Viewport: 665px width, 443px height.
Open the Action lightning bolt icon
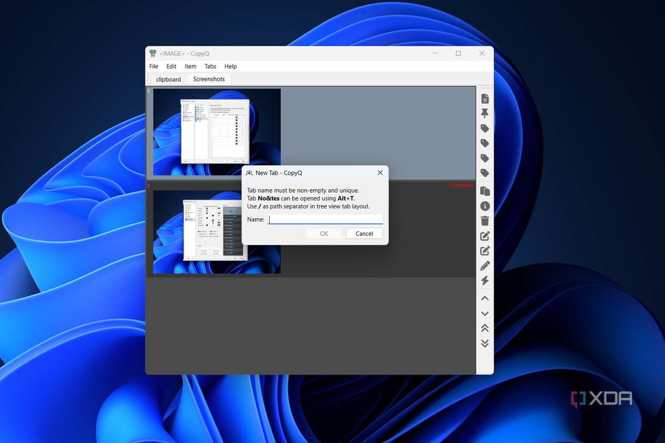(x=485, y=281)
